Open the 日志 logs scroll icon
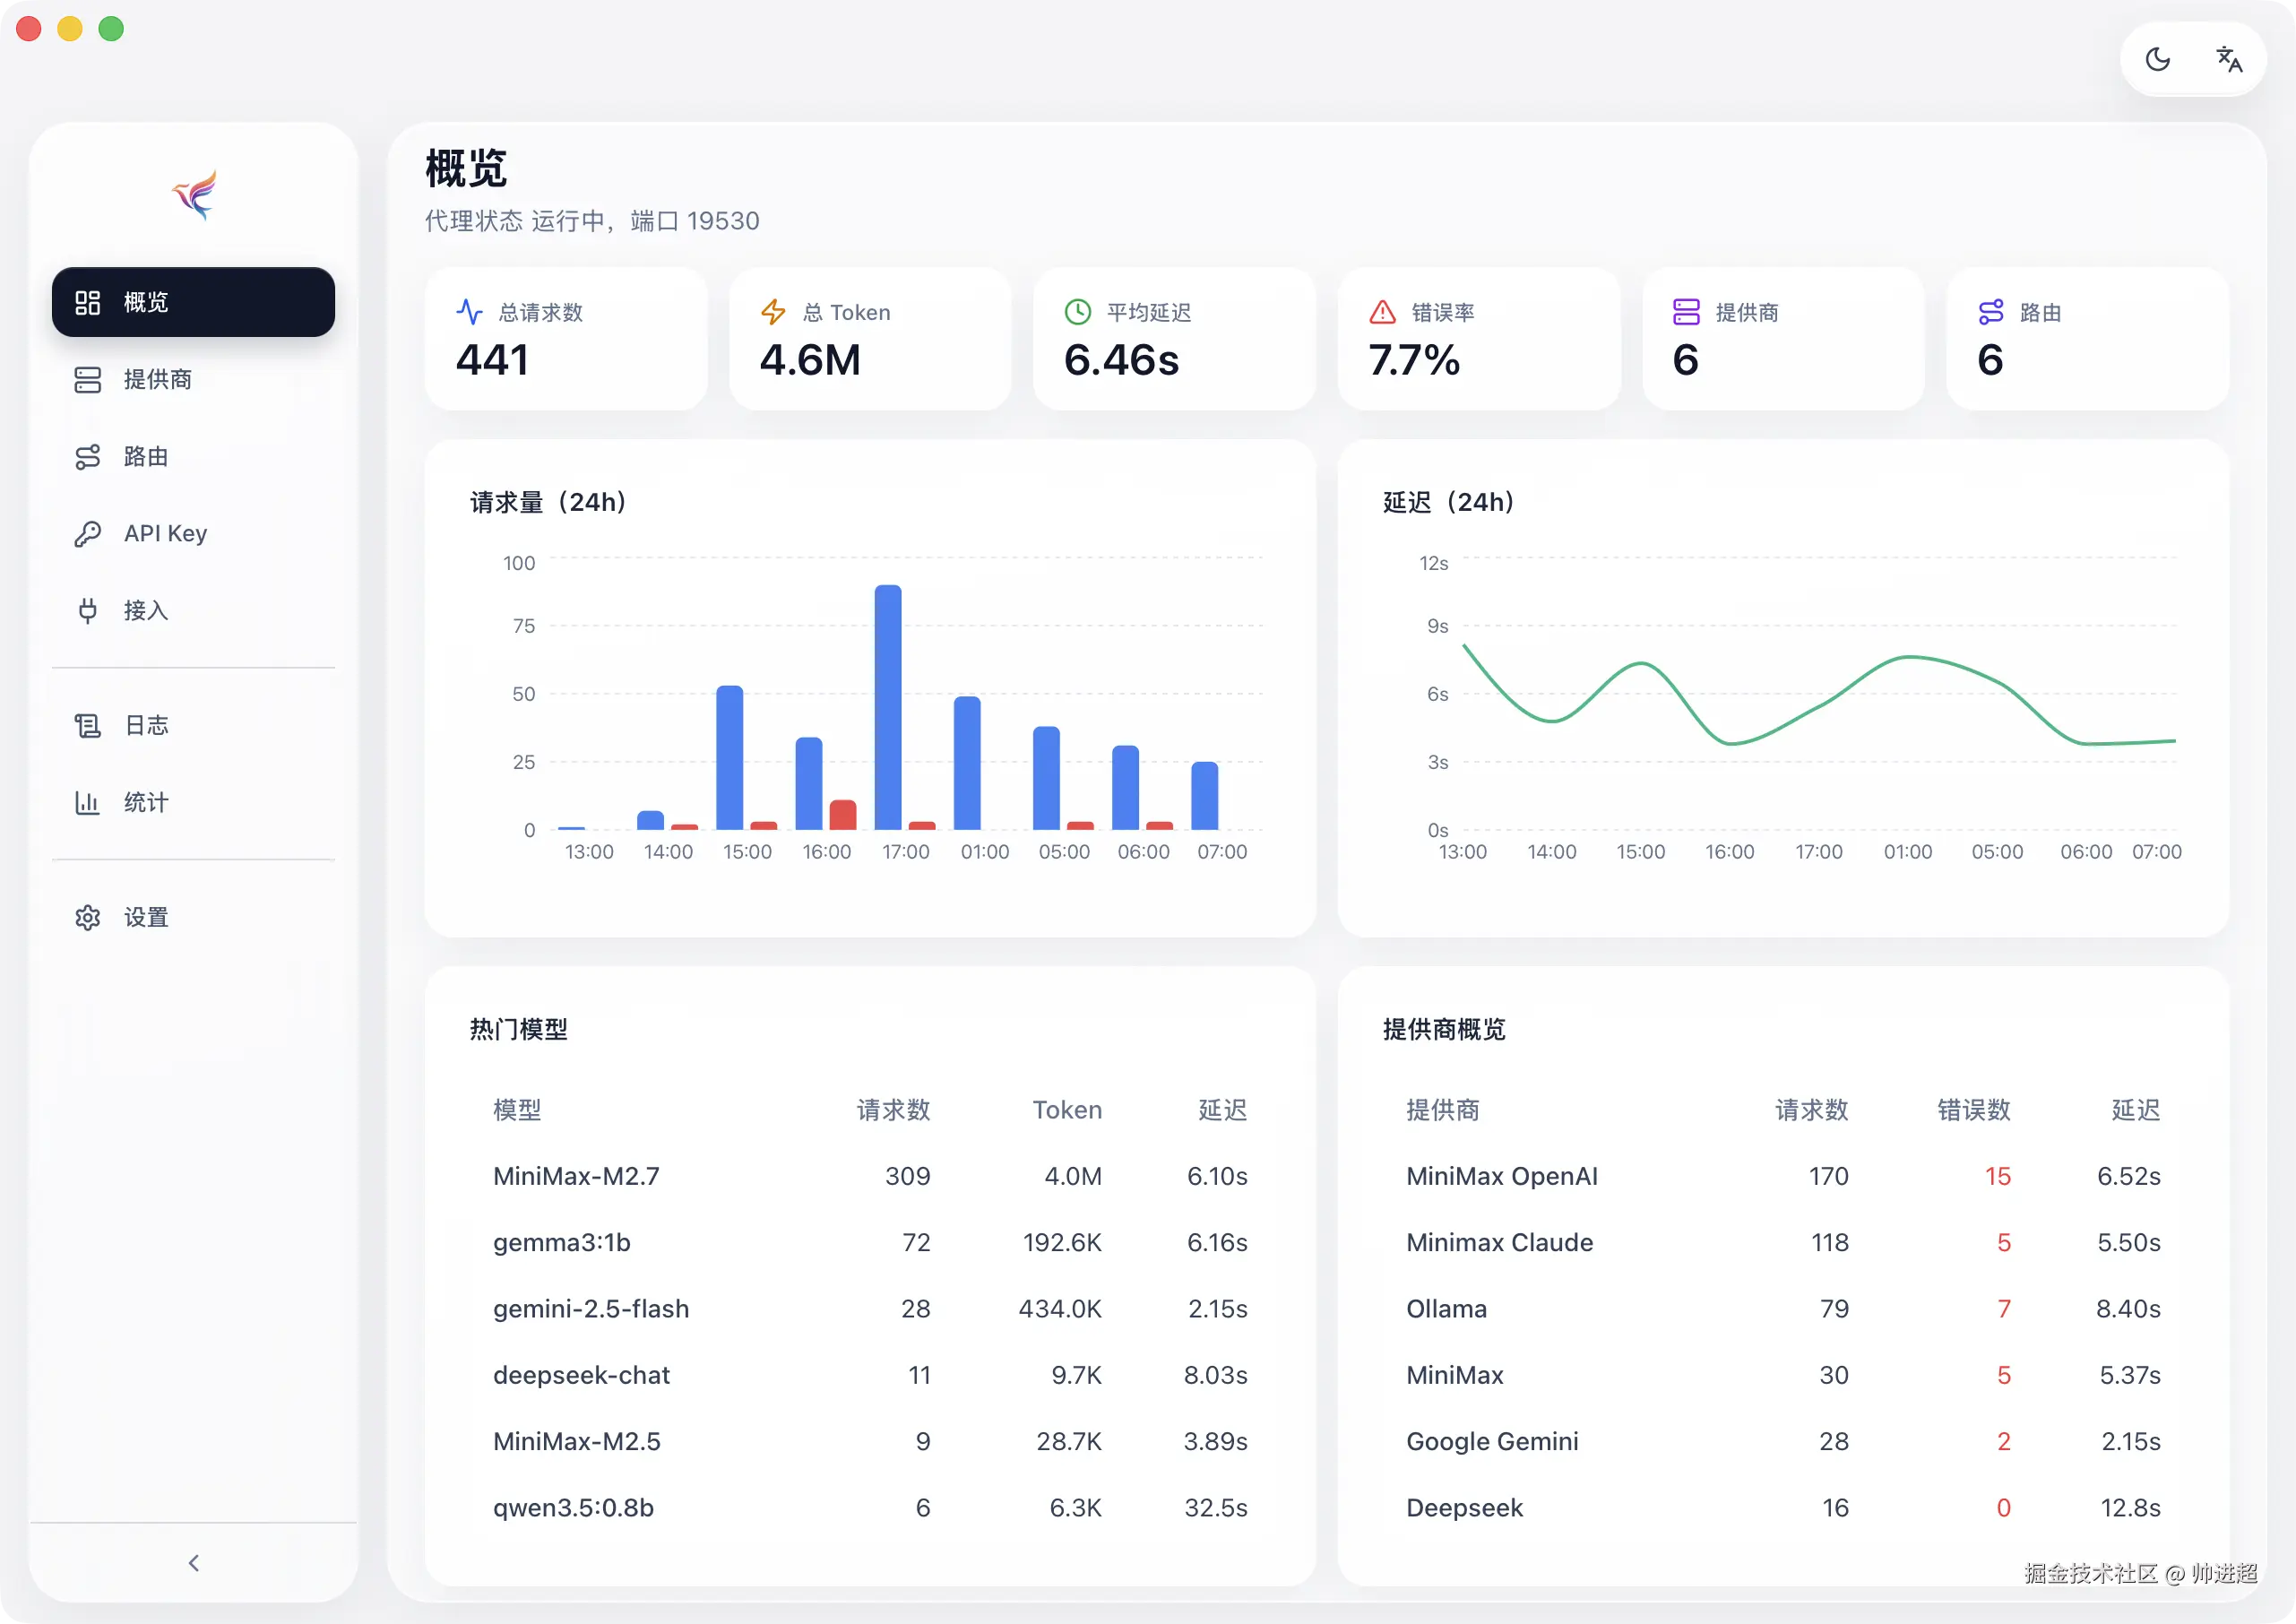Screen dimensions: 2296x1624 88,725
